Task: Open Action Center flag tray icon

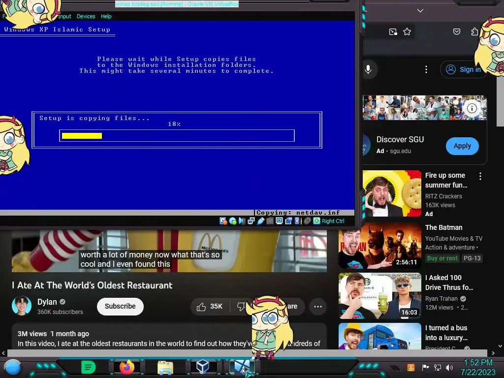Action: (425, 367)
